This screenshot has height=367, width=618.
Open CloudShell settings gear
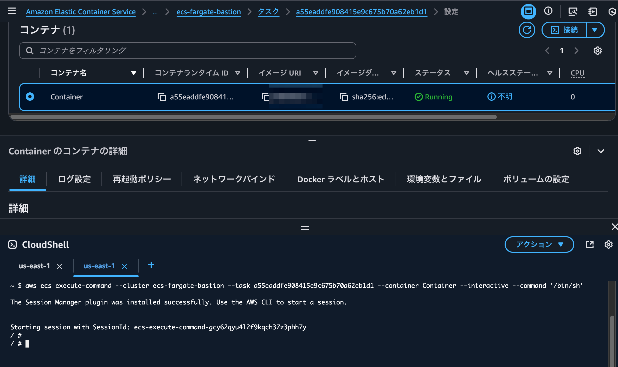[x=608, y=244]
